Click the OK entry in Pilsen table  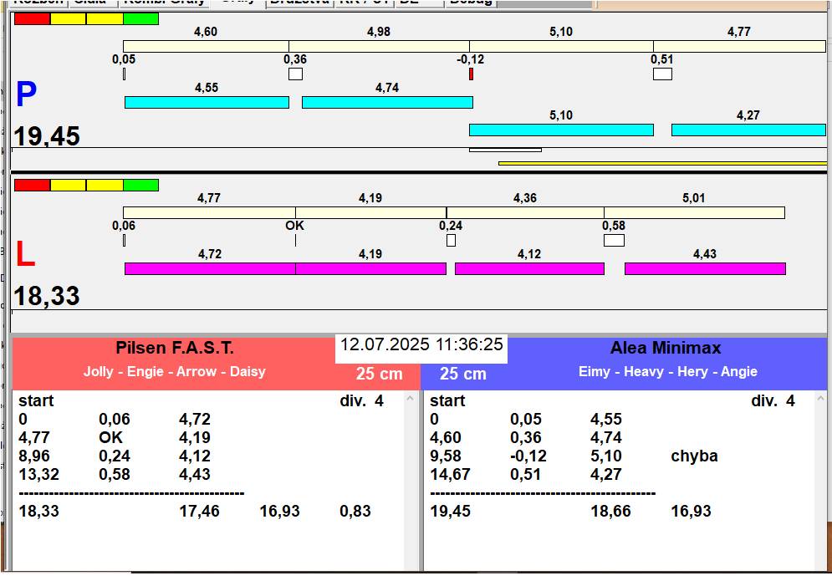(111, 437)
